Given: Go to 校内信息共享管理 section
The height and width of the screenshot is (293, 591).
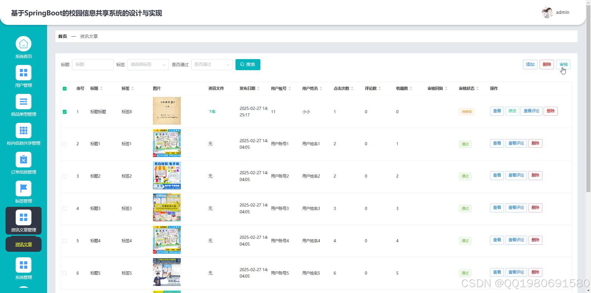Looking at the screenshot, I should click(x=23, y=134).
